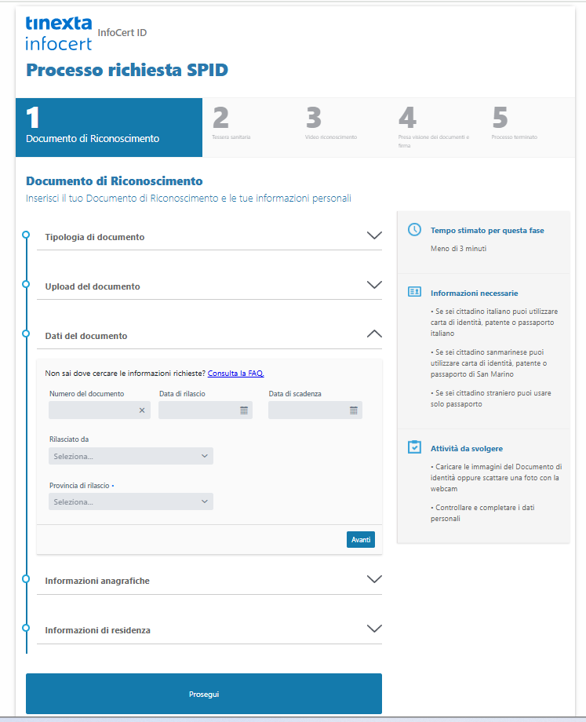Click the clipboard Attività da svolgere icon
Screen dimensions: 586x722
[x=414, y=447]
